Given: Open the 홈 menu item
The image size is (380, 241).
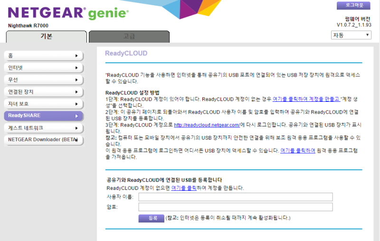Looking at the screenshot, I should 44,56.
